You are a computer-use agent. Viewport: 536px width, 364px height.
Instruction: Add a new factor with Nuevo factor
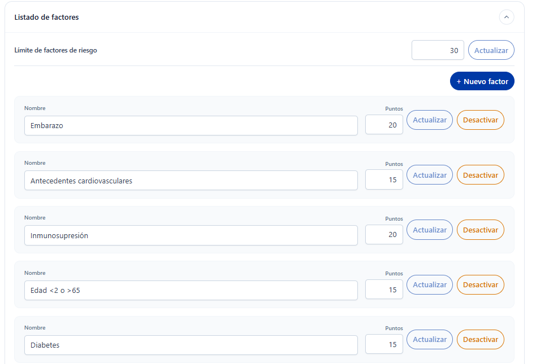tap(482, 81)
